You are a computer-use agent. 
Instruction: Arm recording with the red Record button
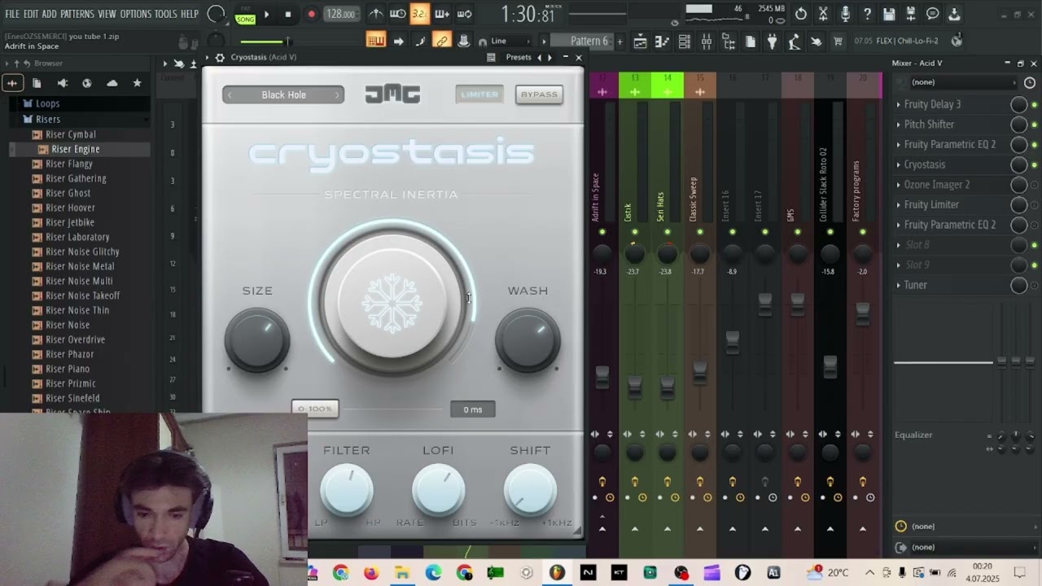(311, 14)
